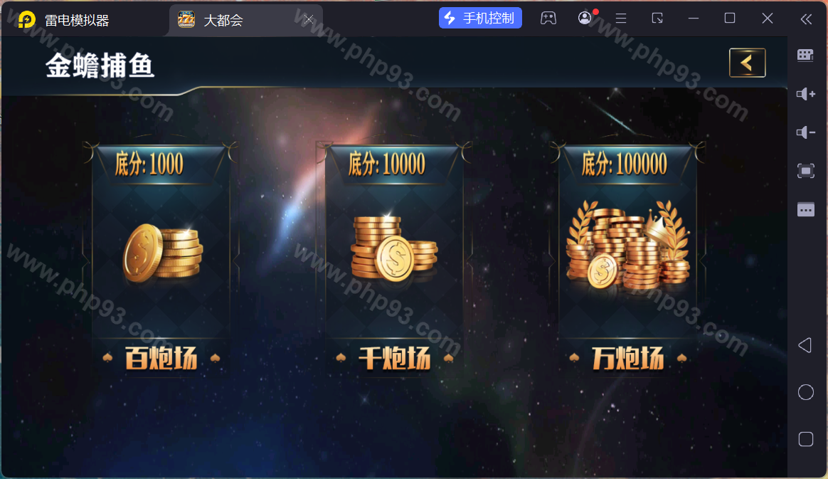Click the pop-out window icon in titlebar
Screen dimensions: 828x479
point(657,19)
